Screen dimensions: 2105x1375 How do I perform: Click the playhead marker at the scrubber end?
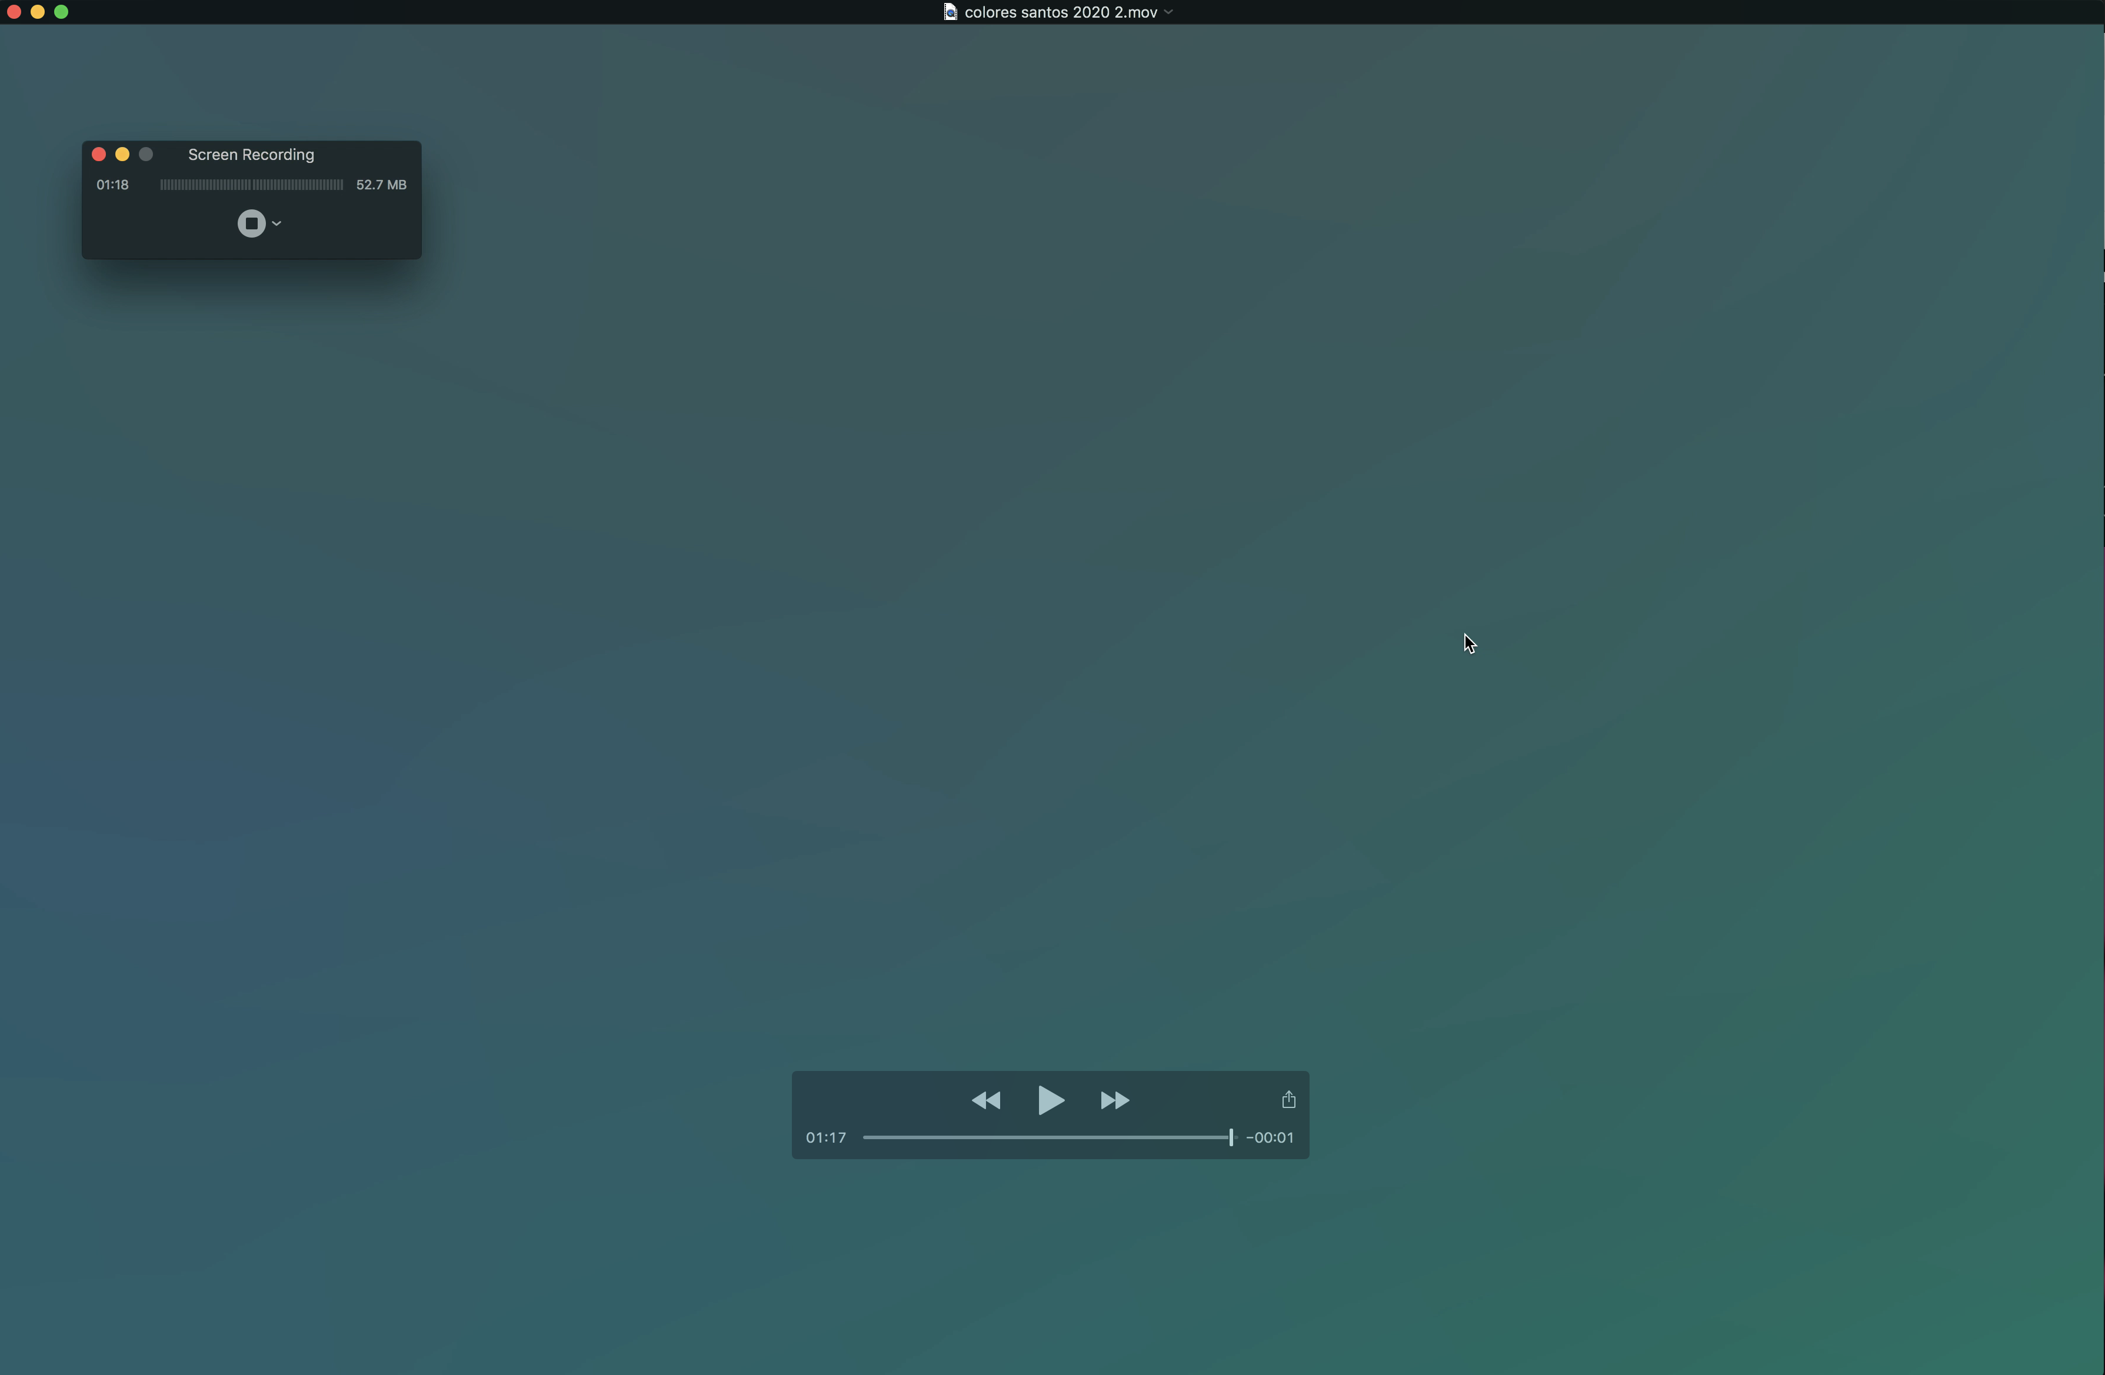click(1230, 1138)
